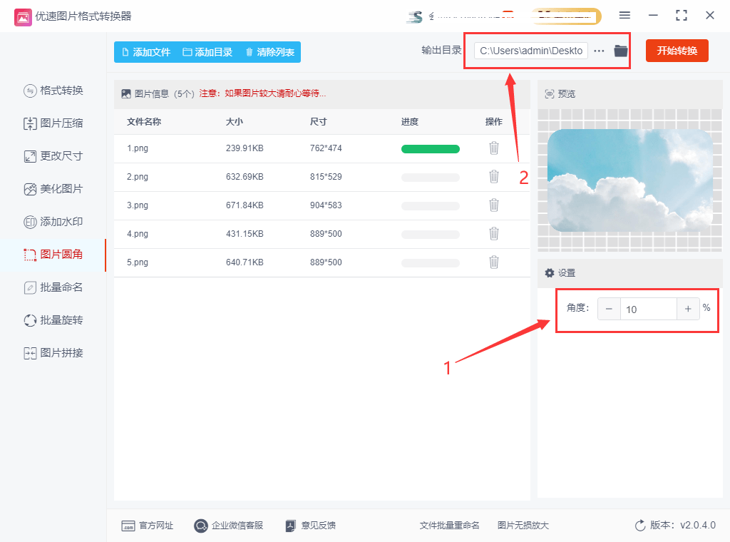The width and height of the screenshot is (730, 542).
Task: Delete 1.png using its trash icon
Action: pos(493,148)
